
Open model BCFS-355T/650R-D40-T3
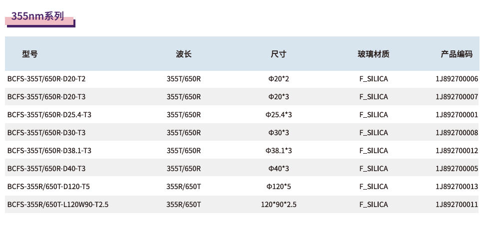click(x=46, y=169)
